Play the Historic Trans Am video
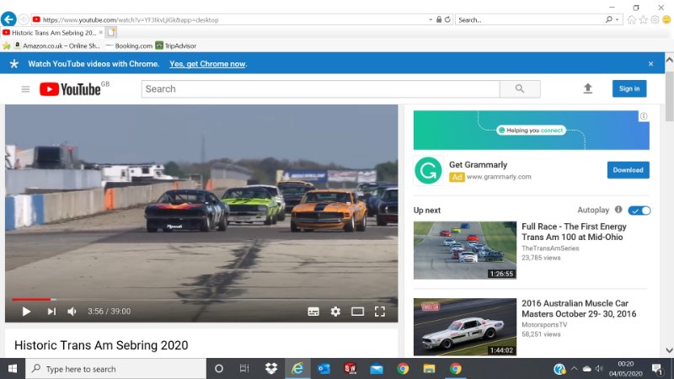 pos(26,312)
